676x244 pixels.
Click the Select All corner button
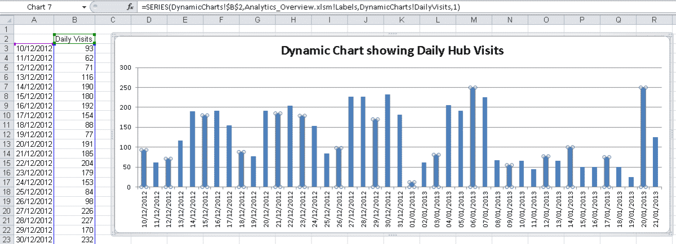(x=6, y=20)
